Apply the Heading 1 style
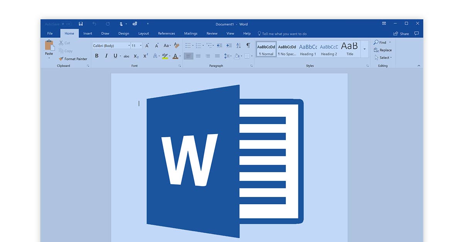The width and height of the screenshot is (463, 242). [x=308, y=49]
